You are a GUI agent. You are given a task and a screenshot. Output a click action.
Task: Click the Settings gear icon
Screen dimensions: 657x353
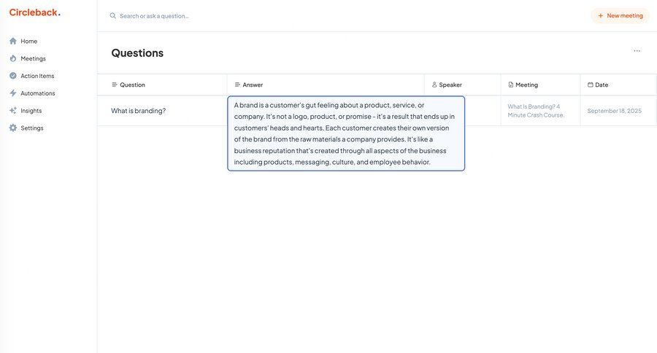coord(13,128)
